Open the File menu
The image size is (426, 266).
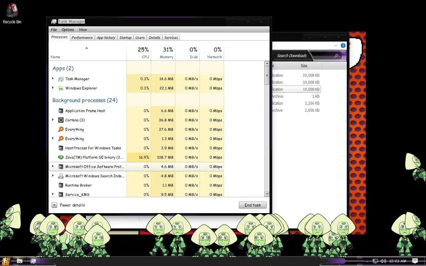click(x=54, y=30)
